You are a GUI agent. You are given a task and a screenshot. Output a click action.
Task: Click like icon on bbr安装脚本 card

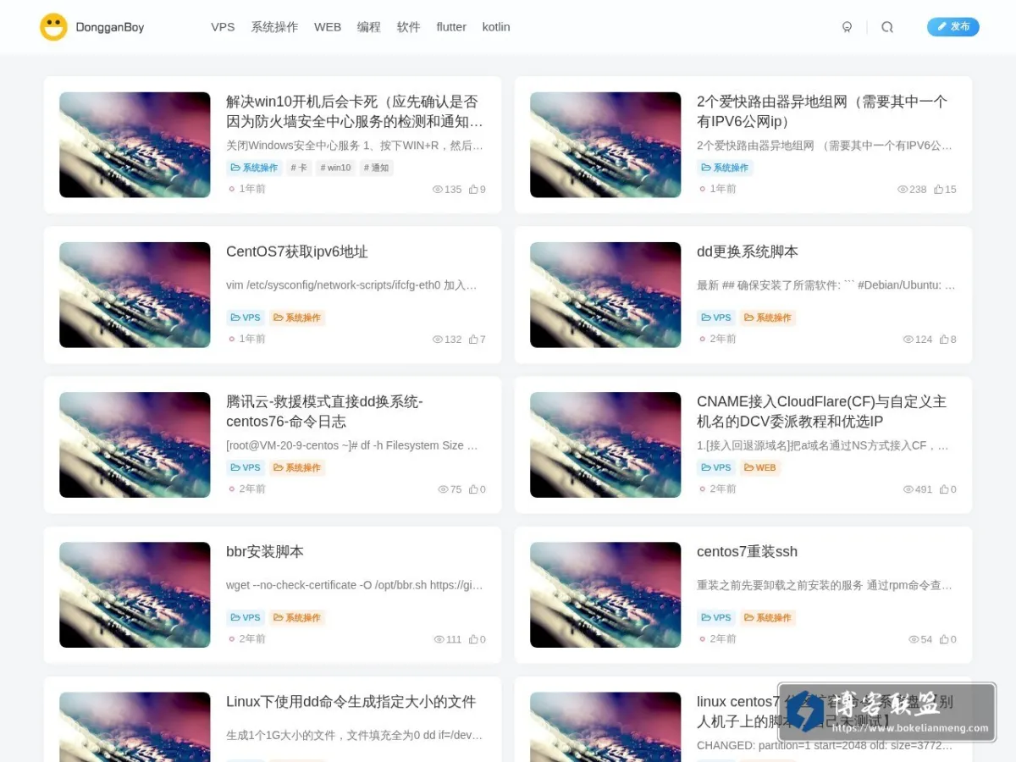click(x=473, y=639)
